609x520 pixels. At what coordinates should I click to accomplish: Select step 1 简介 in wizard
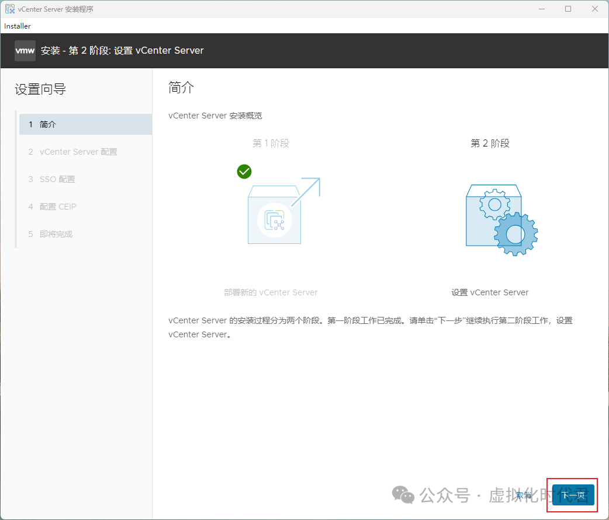pos(85,124)
